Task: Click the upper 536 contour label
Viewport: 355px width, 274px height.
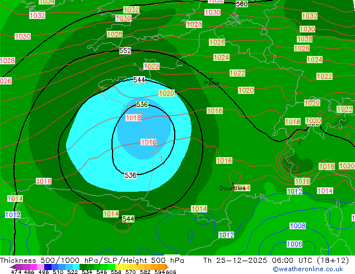Action: (x=142, y=105)
